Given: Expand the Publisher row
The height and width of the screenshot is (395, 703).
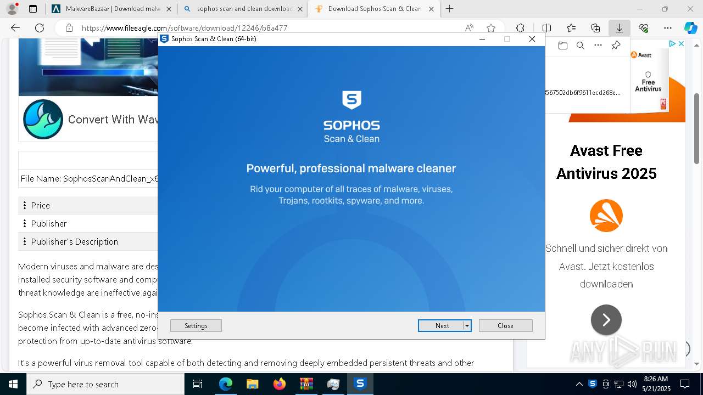Looking at the screenshot, I should tap(88, 223).
